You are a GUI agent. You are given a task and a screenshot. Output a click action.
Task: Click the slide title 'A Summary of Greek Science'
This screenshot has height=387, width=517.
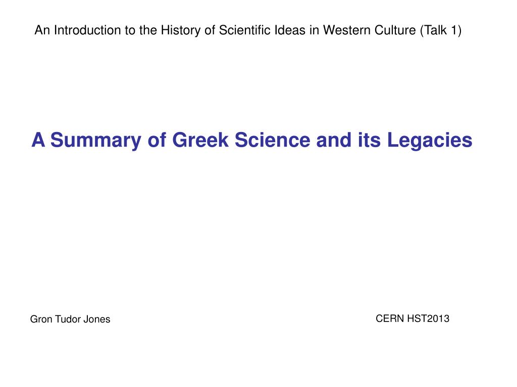tap(252, 140)
